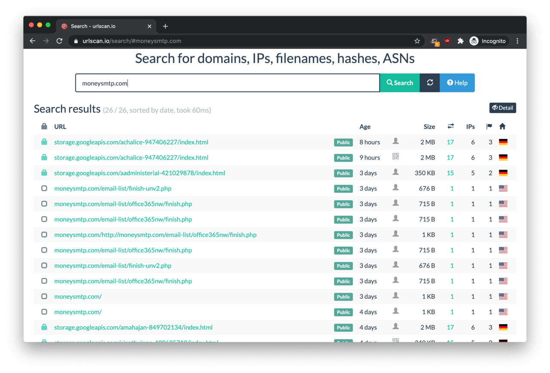Reload the urlscan.io page
Image resolution: width=550 pixels, height=373 pixels.
pyautogui.click(x=59, y=41)
